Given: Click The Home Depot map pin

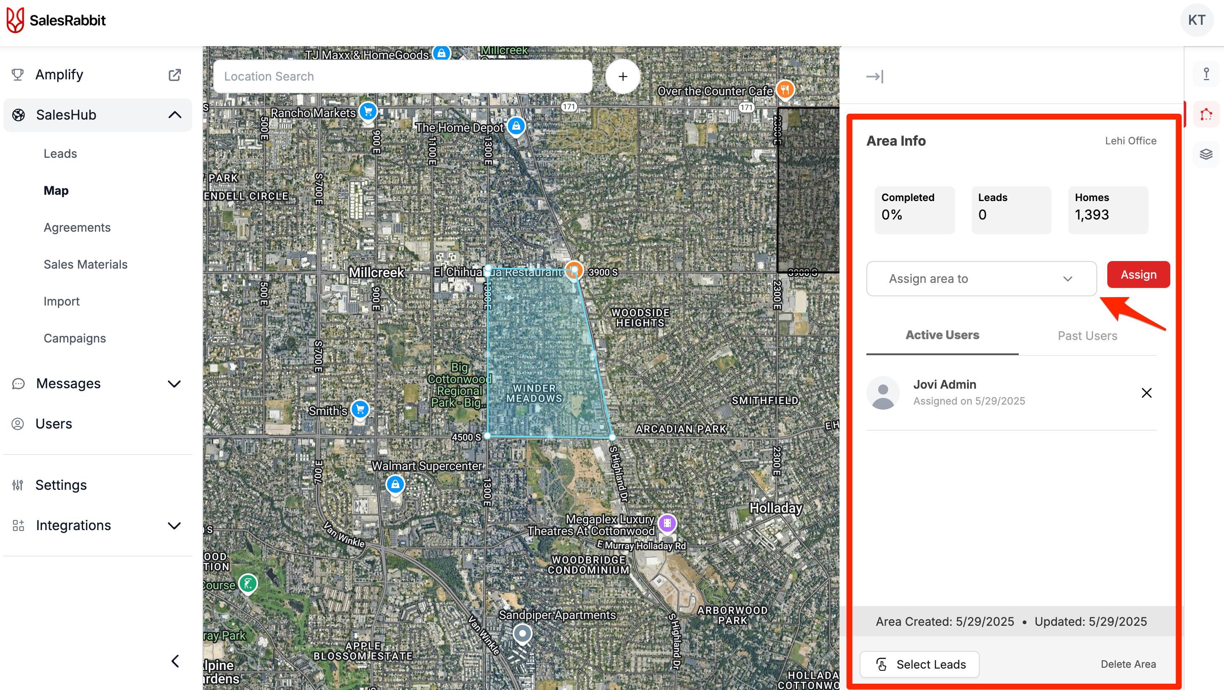Looking at the screenshot, I should [516, 126].
